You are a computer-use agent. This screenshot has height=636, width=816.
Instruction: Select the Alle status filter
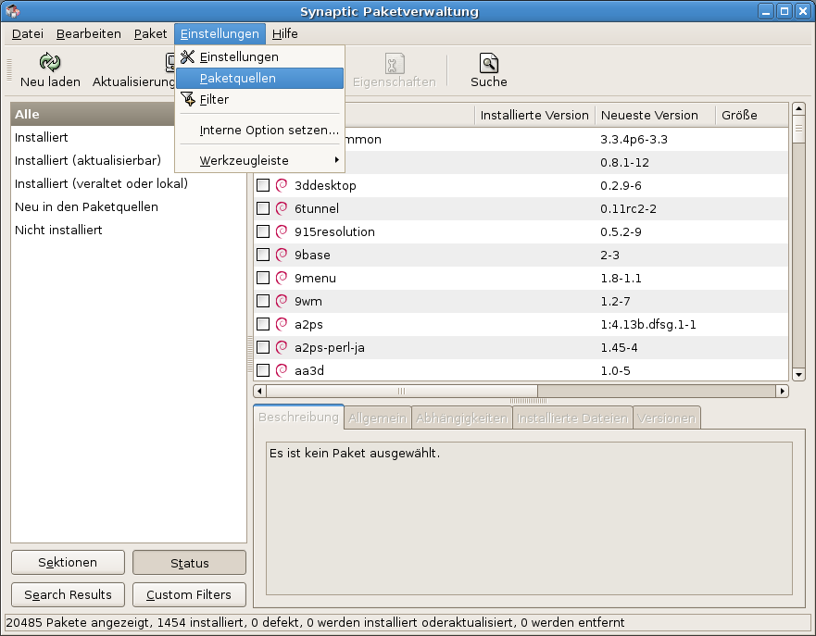click(129, 115)
